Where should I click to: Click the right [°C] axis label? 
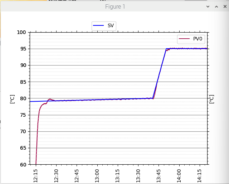pos(211,99)
